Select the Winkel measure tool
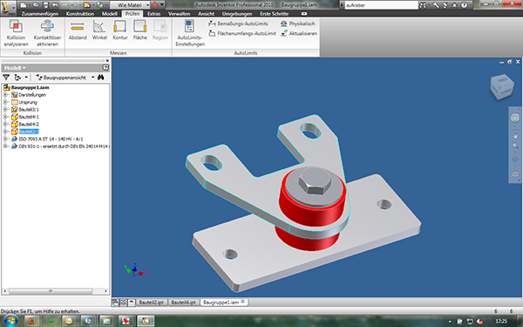Viewport: 523px width, 327px height. [x=99, y=30]
